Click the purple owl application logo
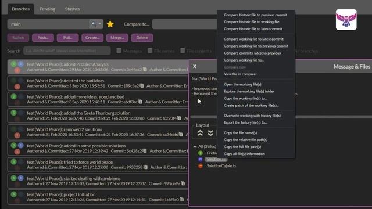This screenshot has width=372, height=209. (x=346, y=20)
